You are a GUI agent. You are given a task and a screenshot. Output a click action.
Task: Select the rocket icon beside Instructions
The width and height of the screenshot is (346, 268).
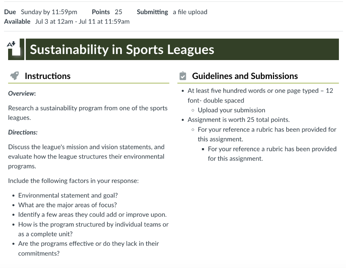14,76
